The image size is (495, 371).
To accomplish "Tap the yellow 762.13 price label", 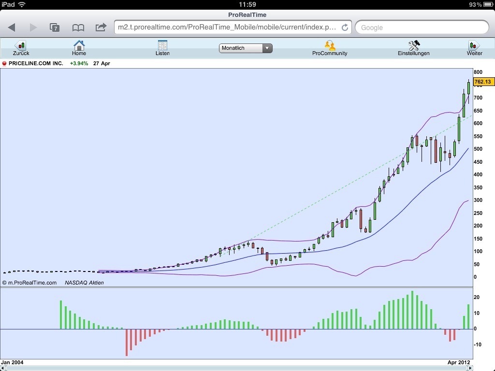I will (483, 82).
